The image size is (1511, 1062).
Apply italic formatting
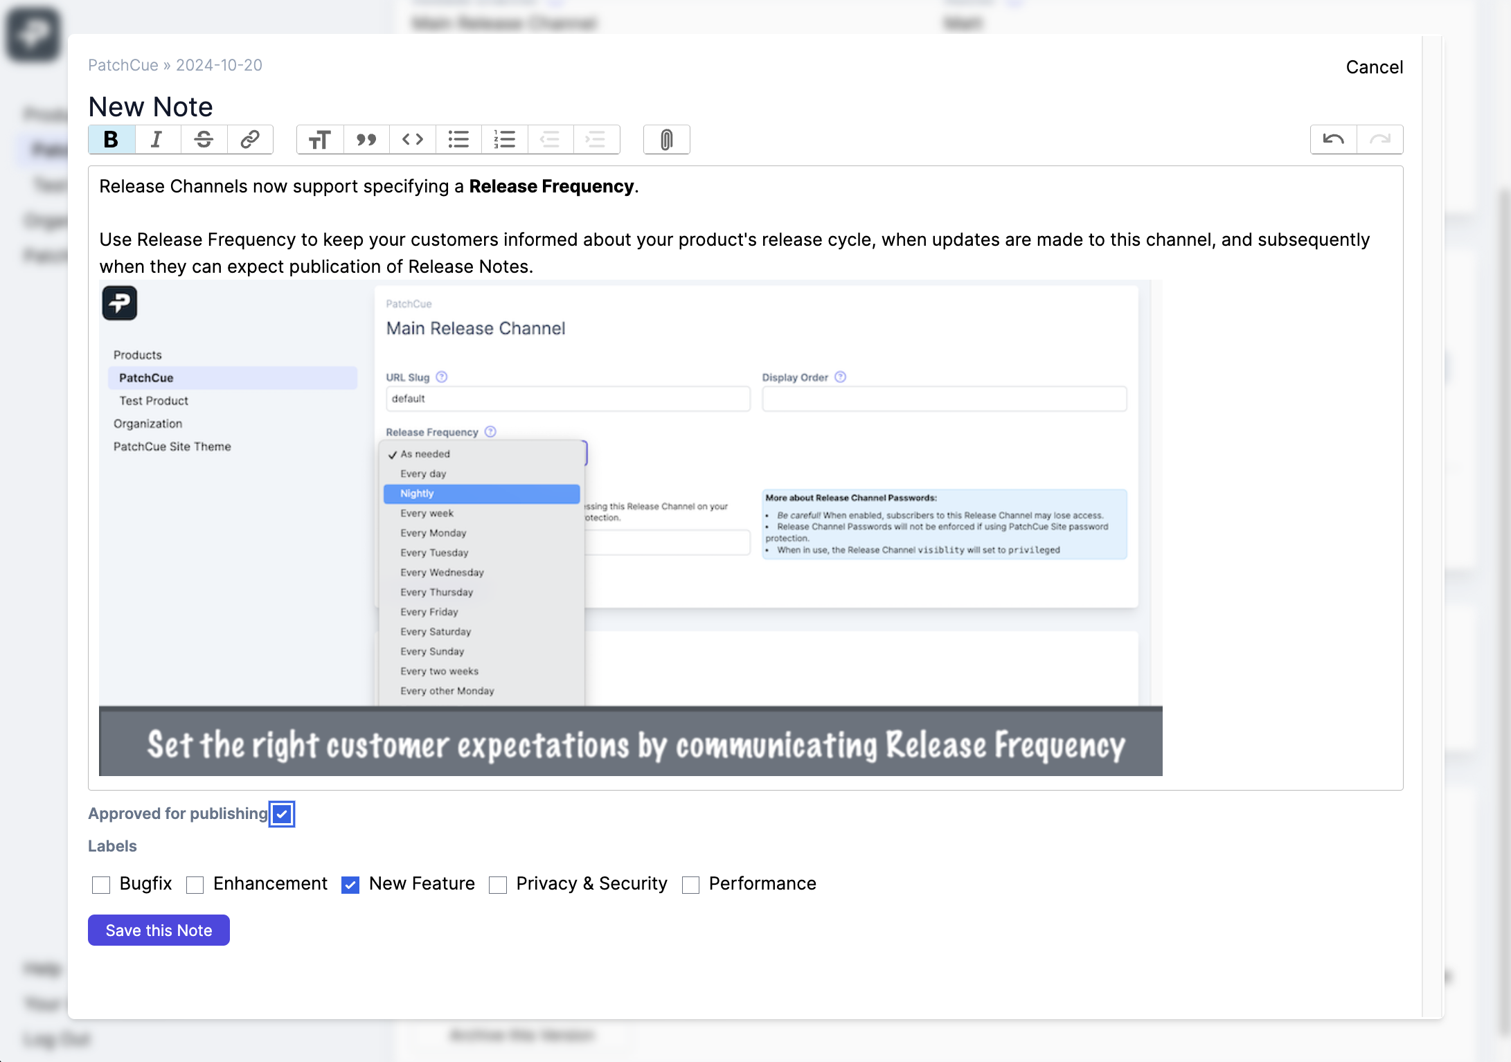(x=157, y=140)
